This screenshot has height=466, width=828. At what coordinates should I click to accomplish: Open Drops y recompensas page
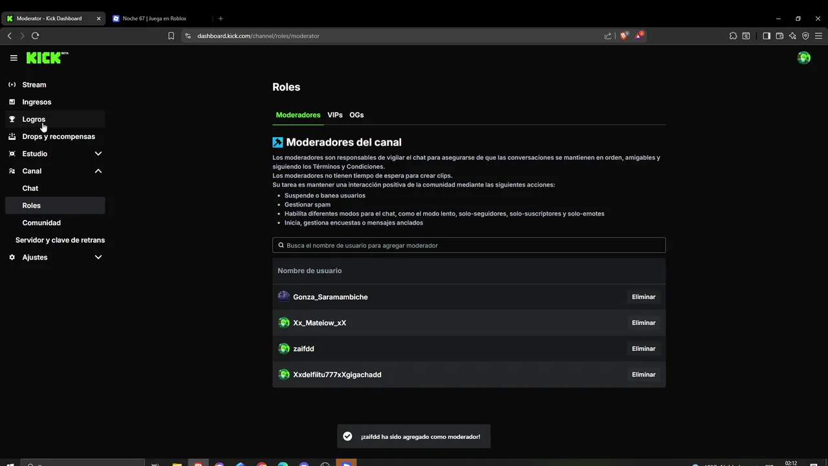click(x=55, y=137)
